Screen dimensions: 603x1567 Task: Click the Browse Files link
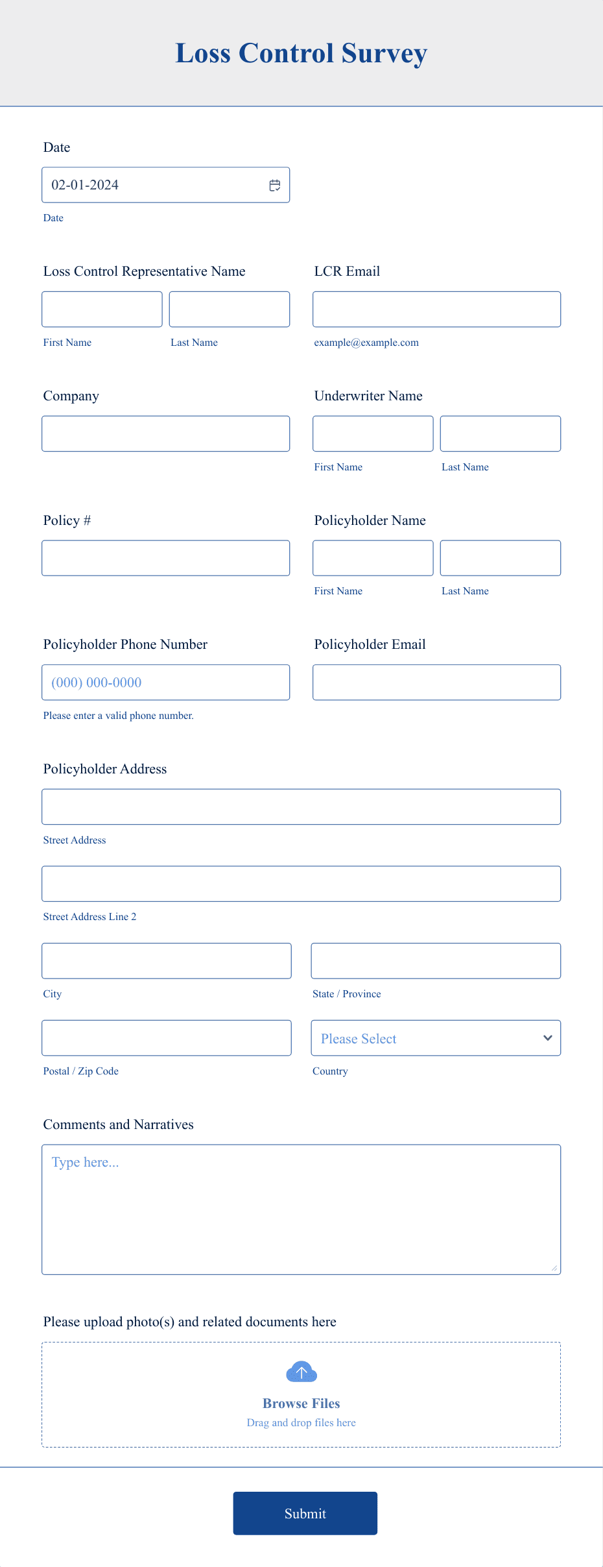pos(301,1403)
